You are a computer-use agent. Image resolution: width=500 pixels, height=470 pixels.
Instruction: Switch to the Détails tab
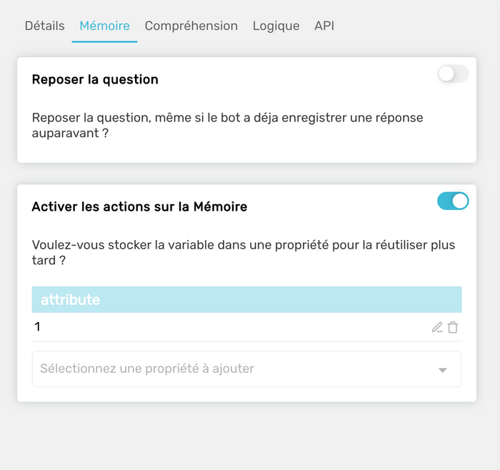tap(44, 26)
